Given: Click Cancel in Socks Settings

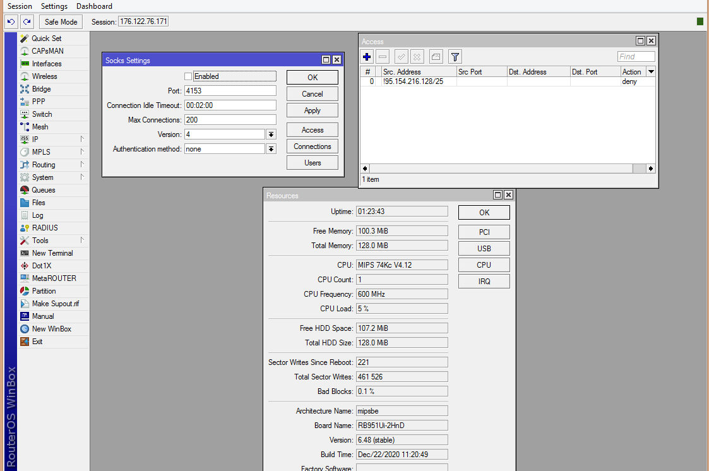Looking at the screenshot, I should (313, 94).
